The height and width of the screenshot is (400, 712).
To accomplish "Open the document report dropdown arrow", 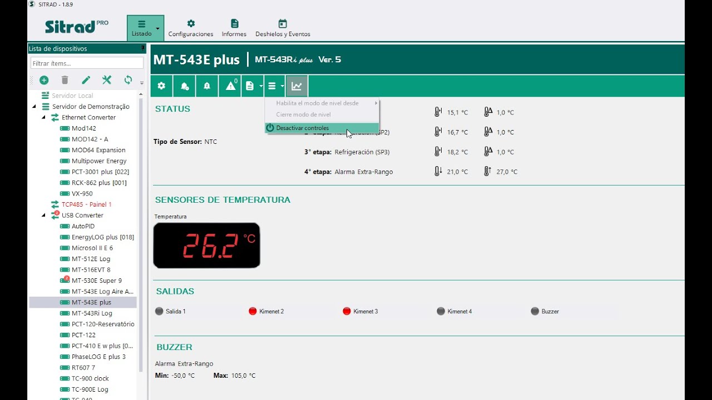I will pos(261,86).
